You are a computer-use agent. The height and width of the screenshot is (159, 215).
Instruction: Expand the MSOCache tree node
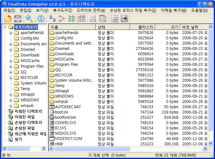(11, 61)
